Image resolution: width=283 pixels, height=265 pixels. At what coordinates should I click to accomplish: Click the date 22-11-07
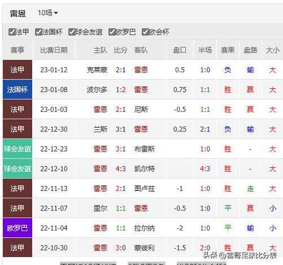pos(54,208)
